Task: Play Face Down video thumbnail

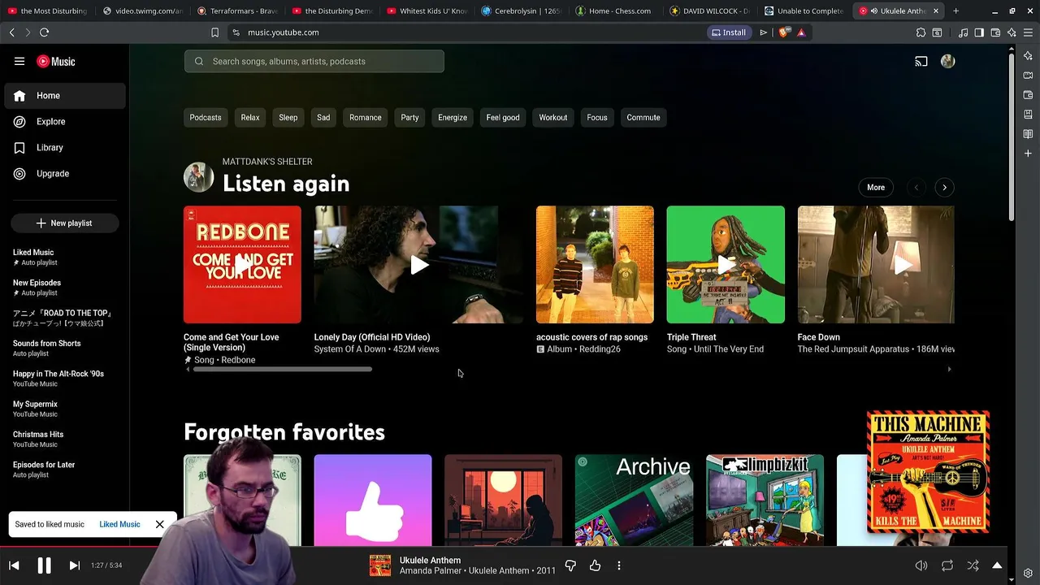Action: pyautogui.click(x=876, y=264)
